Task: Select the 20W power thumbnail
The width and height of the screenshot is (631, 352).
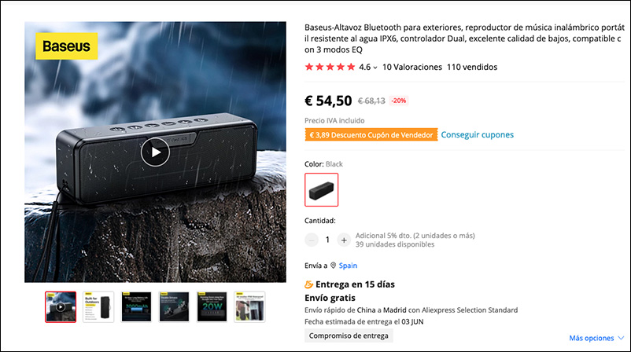Action: 212,307
